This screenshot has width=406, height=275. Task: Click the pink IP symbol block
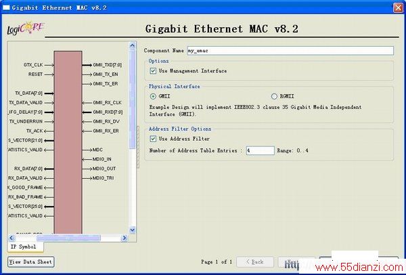[x=68, y=142]
